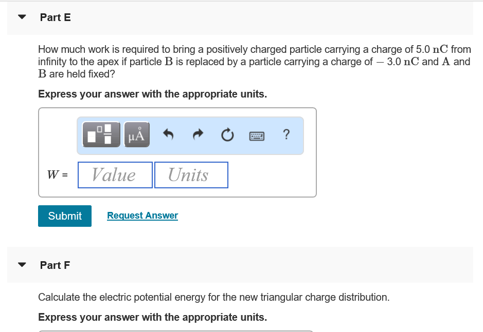The height and width of the screenshot is (332, 483).
Task: Submit the work answer for Part E
Action: pyautogui.click(x=64, y=216)
